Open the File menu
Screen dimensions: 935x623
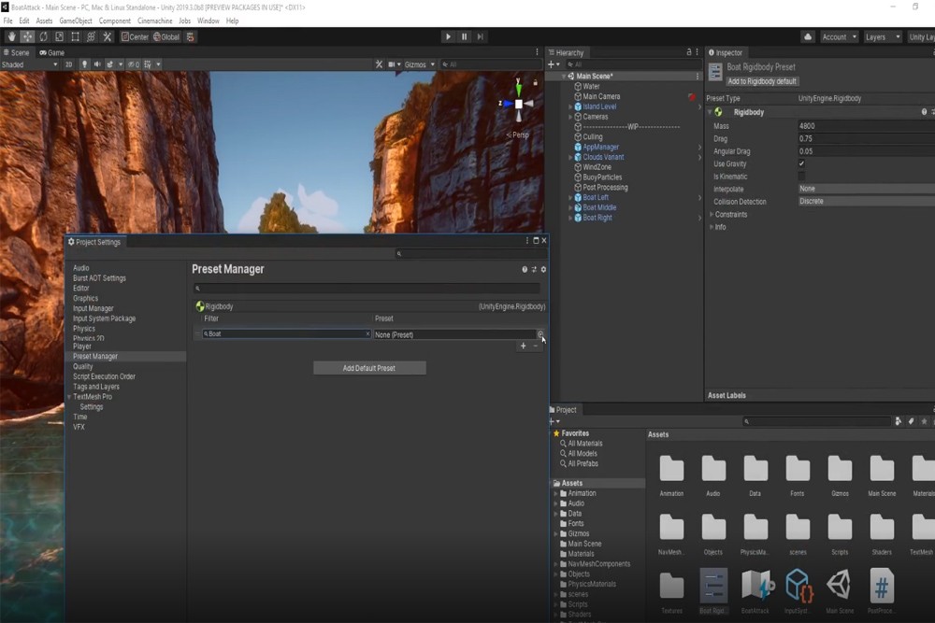7,21
